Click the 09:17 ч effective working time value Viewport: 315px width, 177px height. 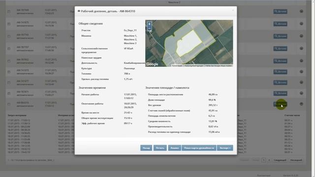(x=128, y=123)
